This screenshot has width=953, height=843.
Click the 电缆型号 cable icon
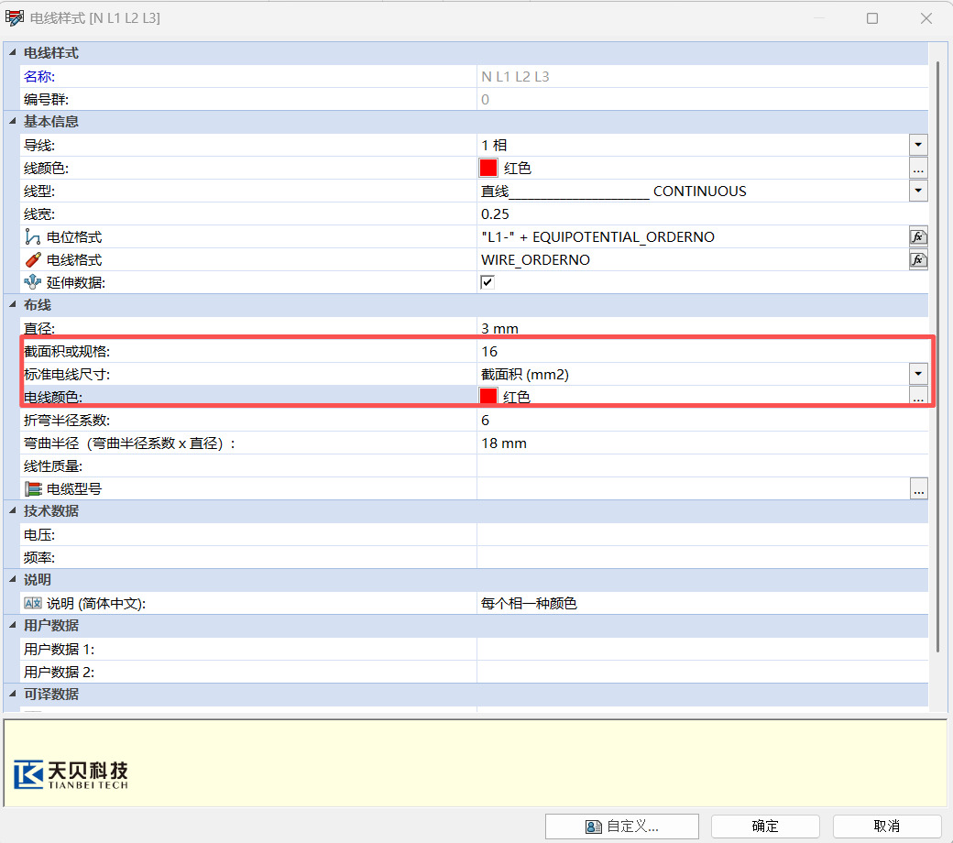pyautogui.click(x=33, y=489)
